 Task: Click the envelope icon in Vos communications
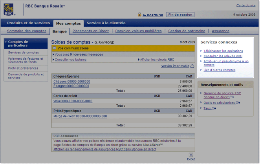tap(54, 48)
